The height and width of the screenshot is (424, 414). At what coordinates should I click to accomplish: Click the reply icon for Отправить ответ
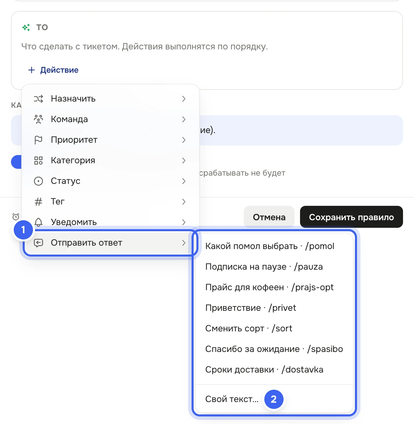point(38,243)
